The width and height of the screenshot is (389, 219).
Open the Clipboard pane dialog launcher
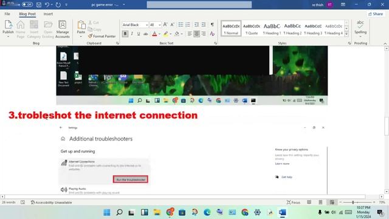[117, 43]
